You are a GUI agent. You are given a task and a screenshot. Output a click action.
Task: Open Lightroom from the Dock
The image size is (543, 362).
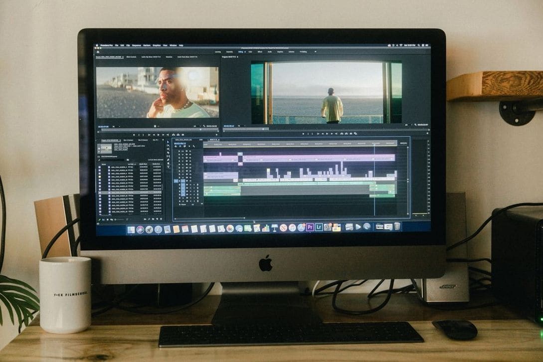pyautogui.click(x=319, y=227)
